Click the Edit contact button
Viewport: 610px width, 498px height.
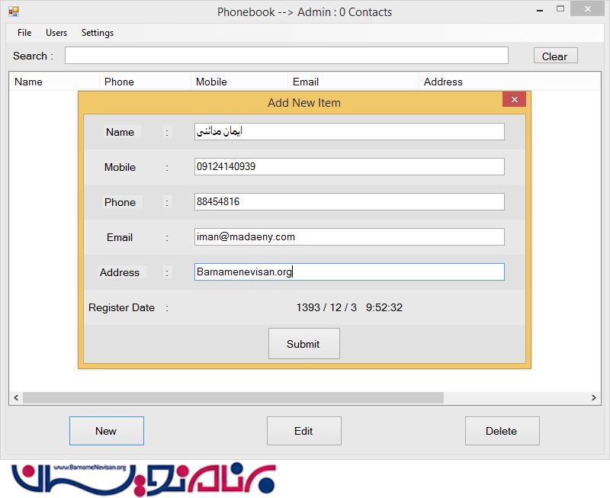tap(303, 431)
